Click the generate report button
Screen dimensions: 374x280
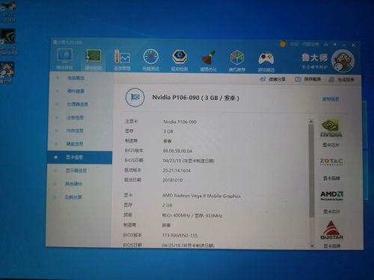pos(342,80)
